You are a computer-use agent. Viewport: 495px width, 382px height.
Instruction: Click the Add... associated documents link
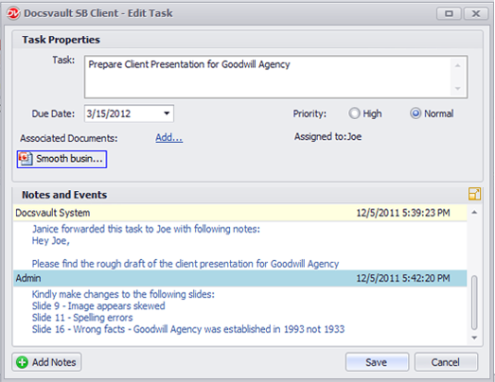click(x=168, y=137)
